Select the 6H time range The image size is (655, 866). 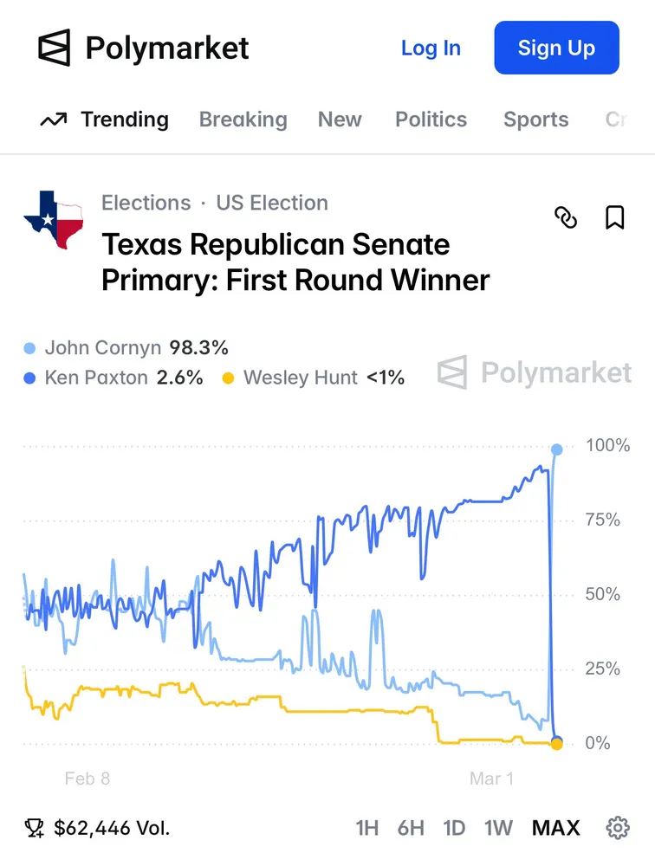[x=411, y=828]
